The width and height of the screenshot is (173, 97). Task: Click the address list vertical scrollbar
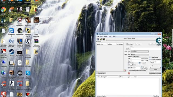[160, 86]
